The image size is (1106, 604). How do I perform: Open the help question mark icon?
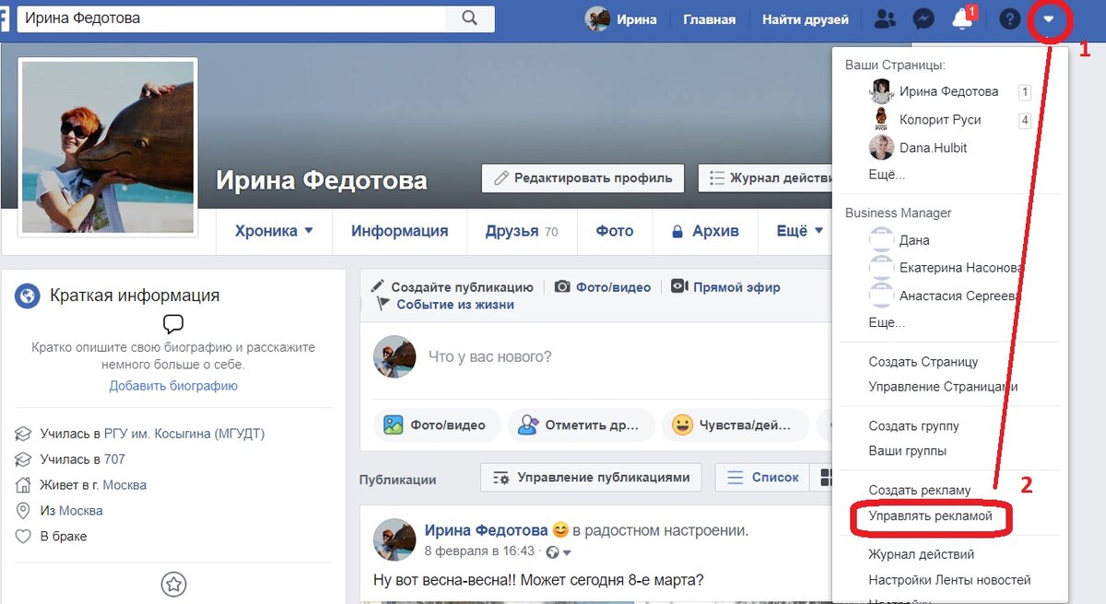tap(1009, 18)
